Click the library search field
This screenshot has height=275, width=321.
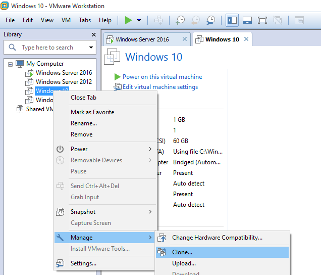tap(50, 48)
